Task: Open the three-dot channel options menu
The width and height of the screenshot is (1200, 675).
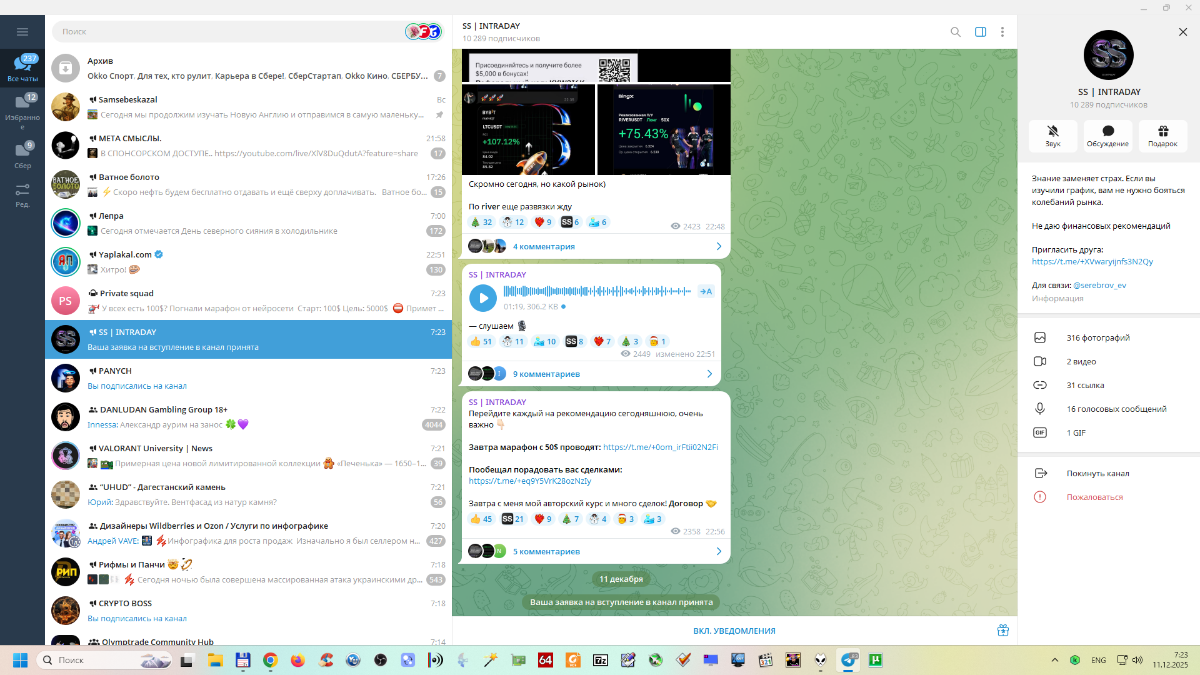Action: (x=1002, y=32)
